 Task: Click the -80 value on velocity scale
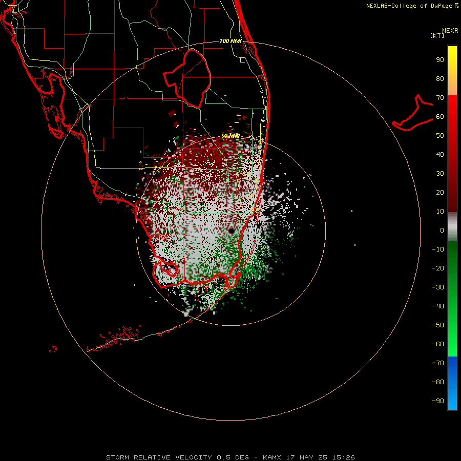click(x=438, y=382)
